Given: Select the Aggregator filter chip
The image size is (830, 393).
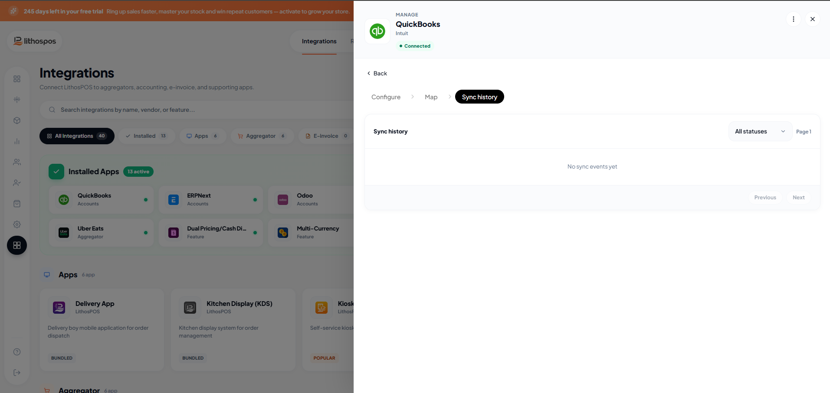Looking at the screenshot, I should pos(262,136).
